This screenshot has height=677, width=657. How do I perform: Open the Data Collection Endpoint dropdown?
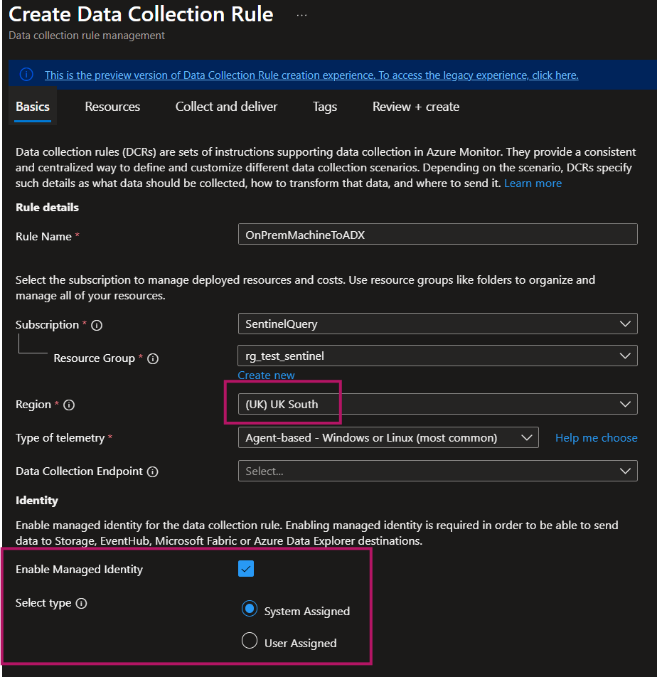437,471
